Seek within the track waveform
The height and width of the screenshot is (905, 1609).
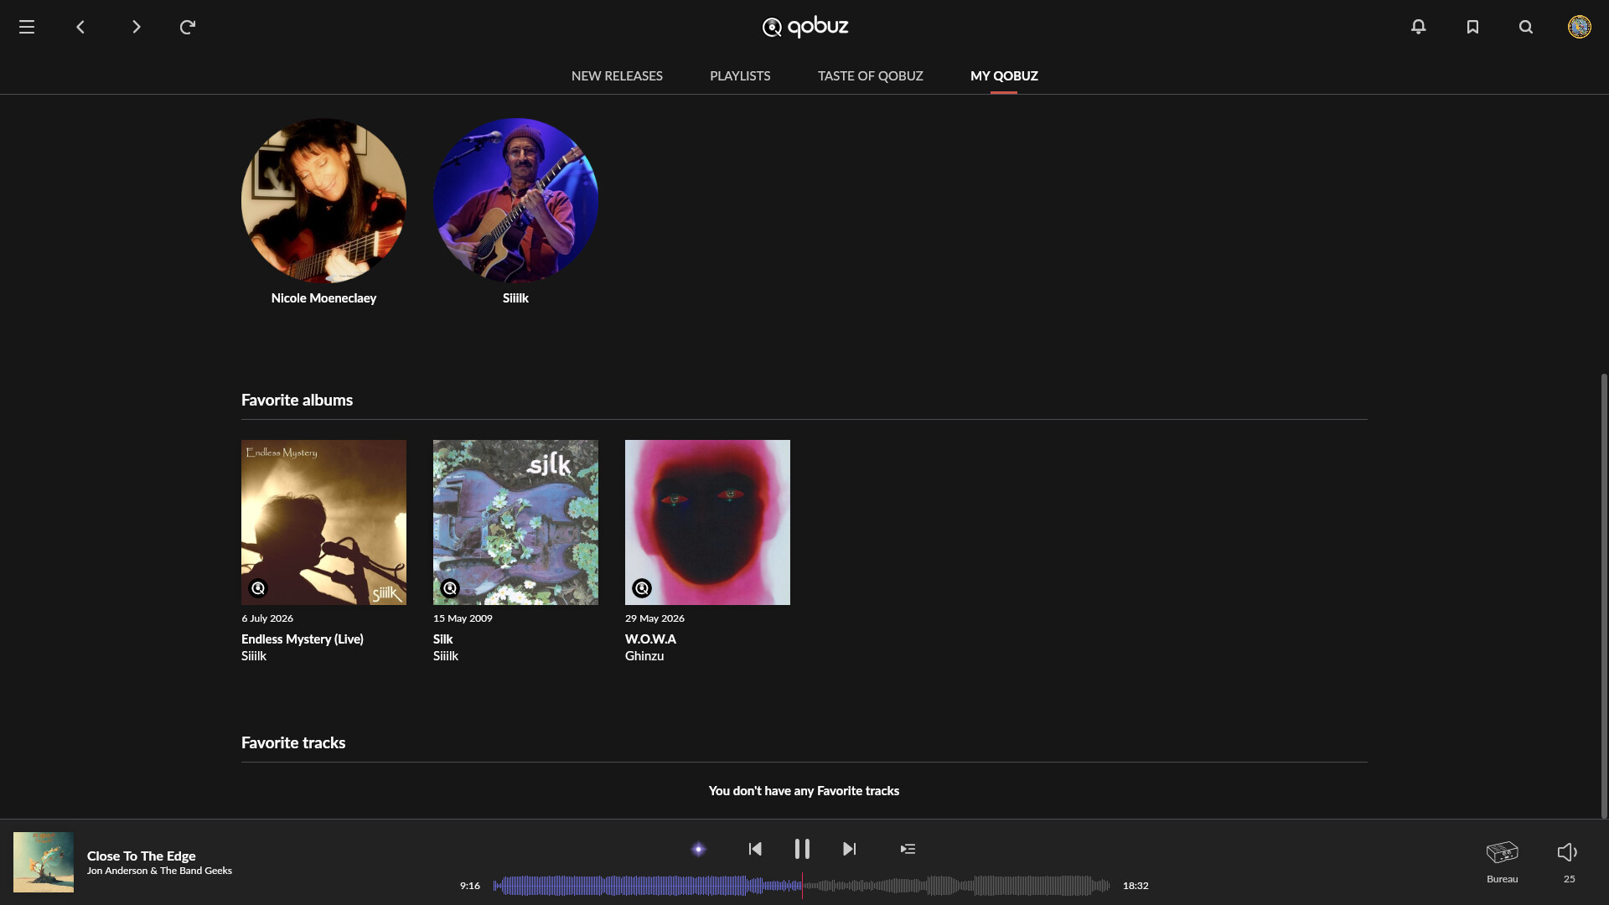pos(801,885)
